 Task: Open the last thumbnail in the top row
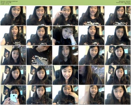[118, 16]
